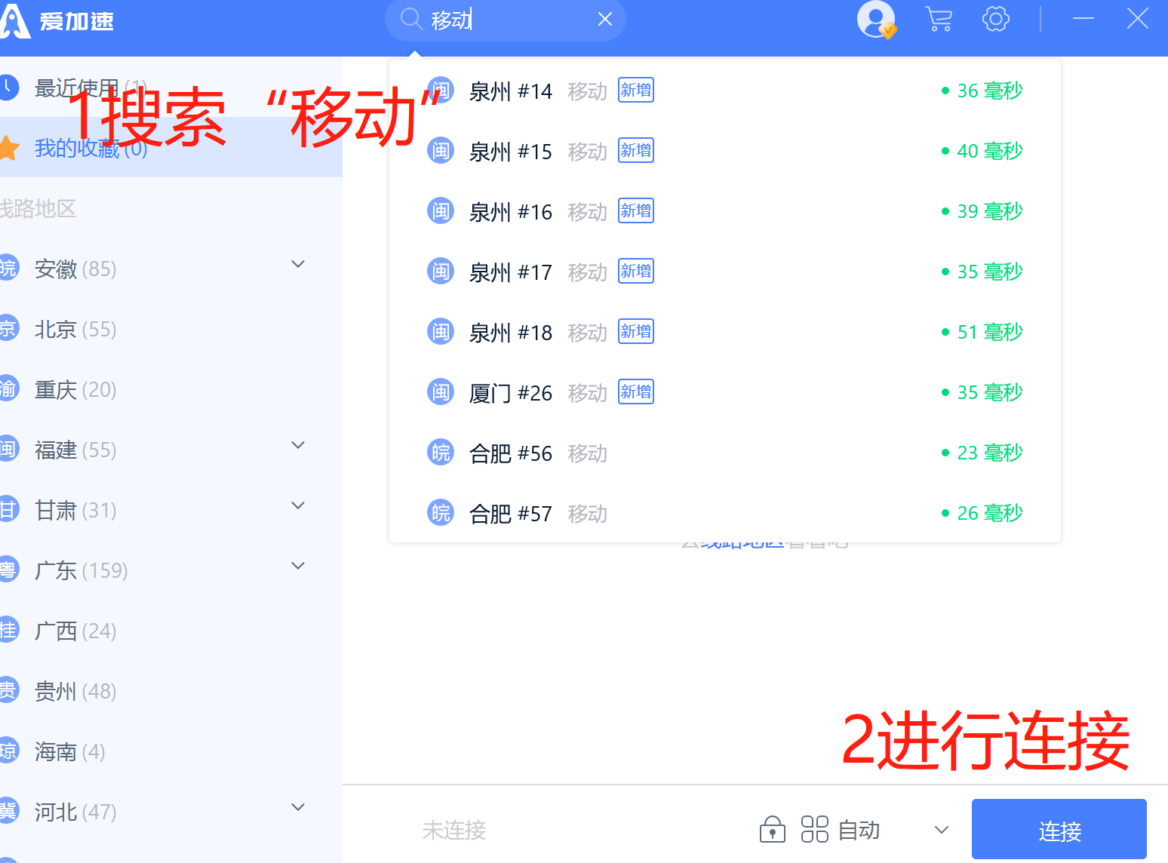Click the 未连接 status text
Screen dimensions: 1168x863
tap(454, 830)
